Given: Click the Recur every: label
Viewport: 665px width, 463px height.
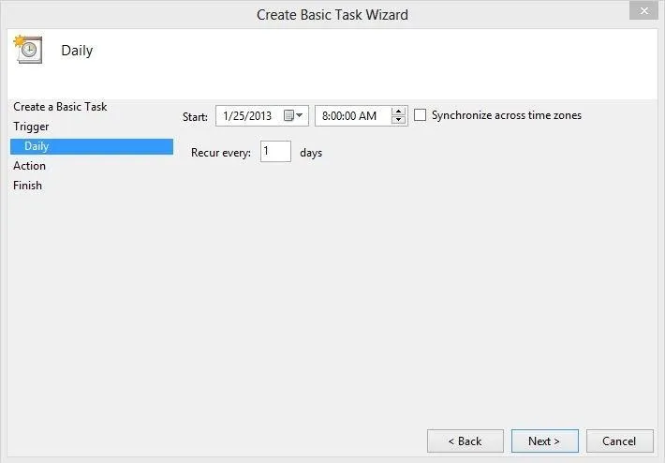Looking at the screenshot, I should point(221,153).
